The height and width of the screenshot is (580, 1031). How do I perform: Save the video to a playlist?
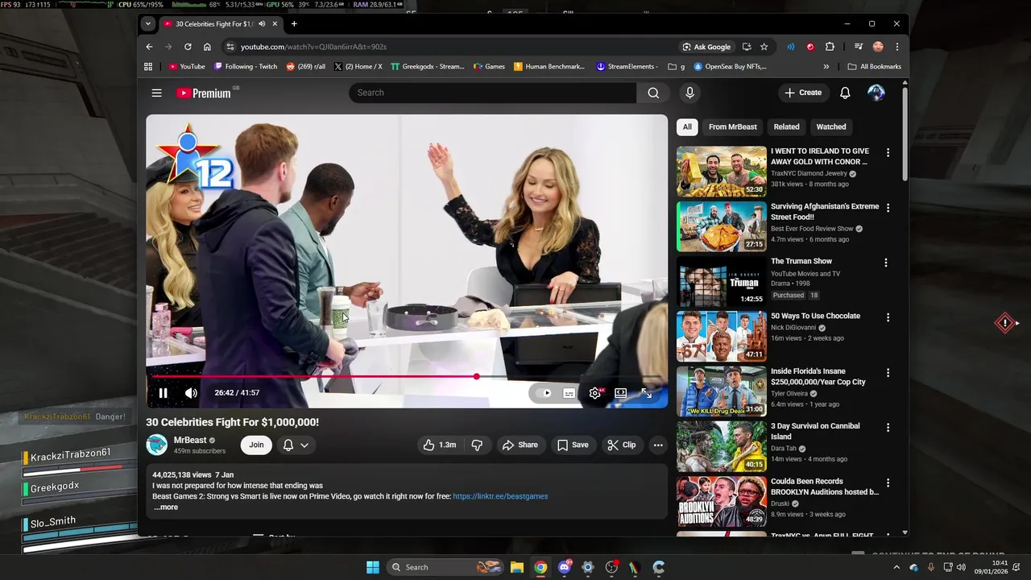click(x=573, y=445)
